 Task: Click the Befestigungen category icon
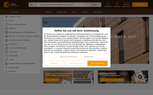tap(6, 67)
